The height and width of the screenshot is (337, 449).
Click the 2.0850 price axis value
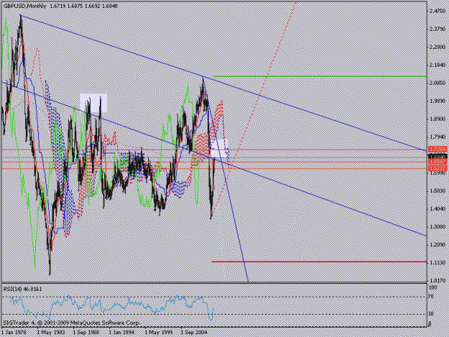click(438, 83)
